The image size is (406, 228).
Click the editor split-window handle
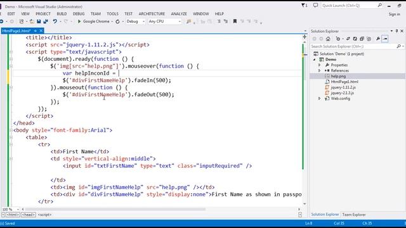pyautogui.click(x=304, y=37)
